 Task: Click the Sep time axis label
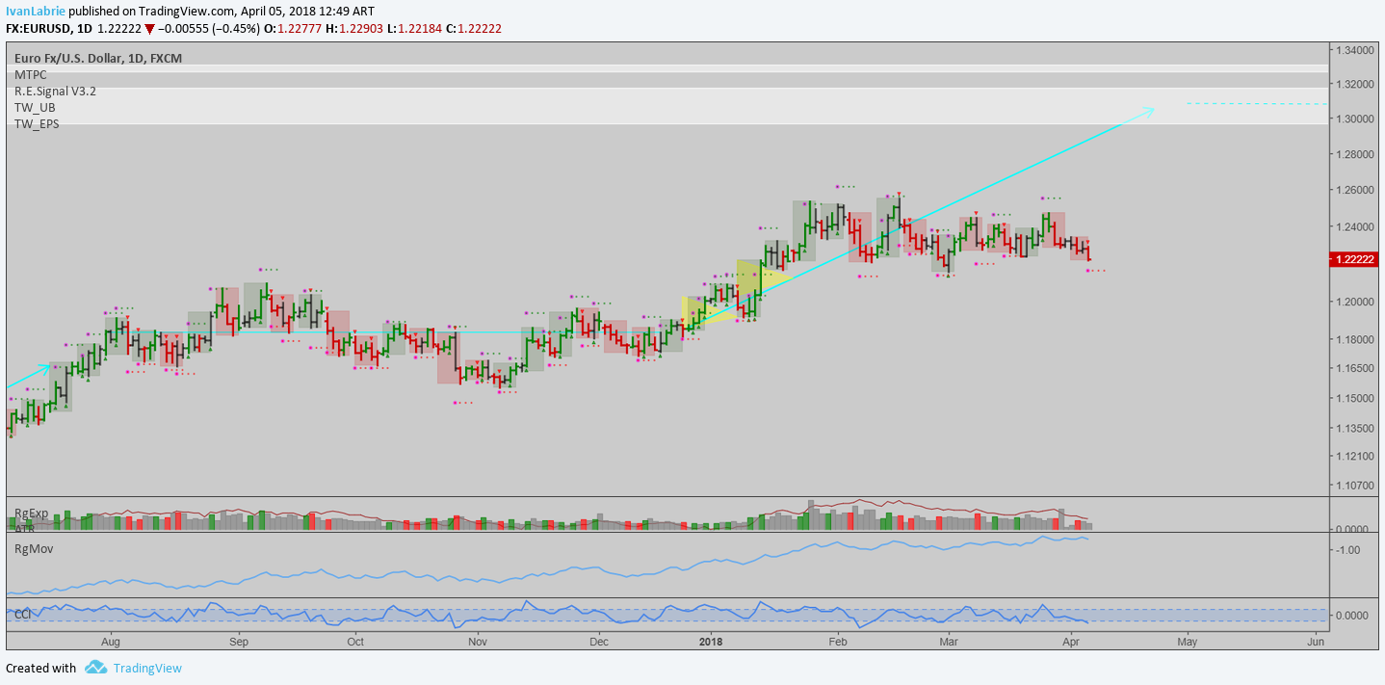[239, 641]
